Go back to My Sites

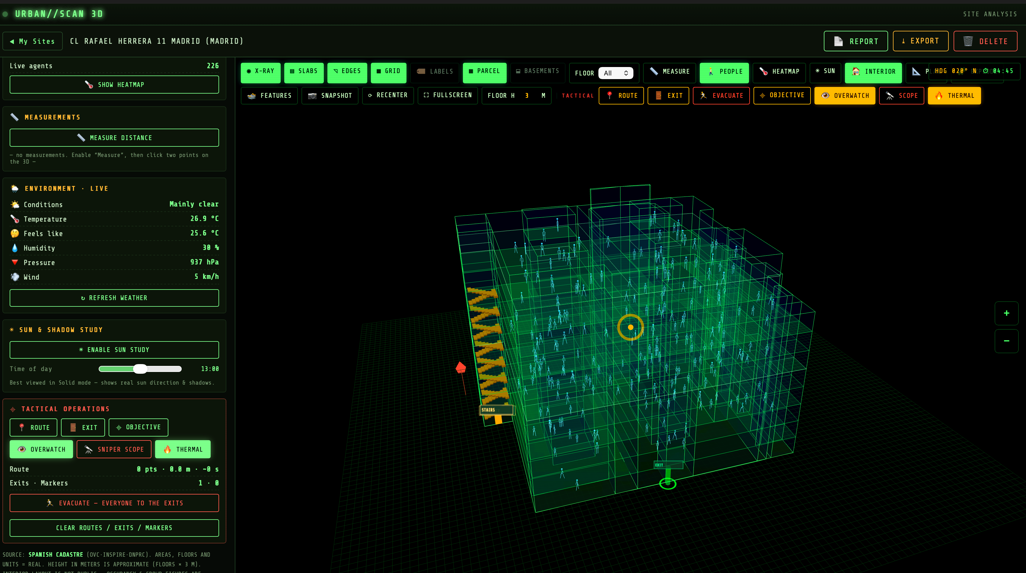[33, 41]
